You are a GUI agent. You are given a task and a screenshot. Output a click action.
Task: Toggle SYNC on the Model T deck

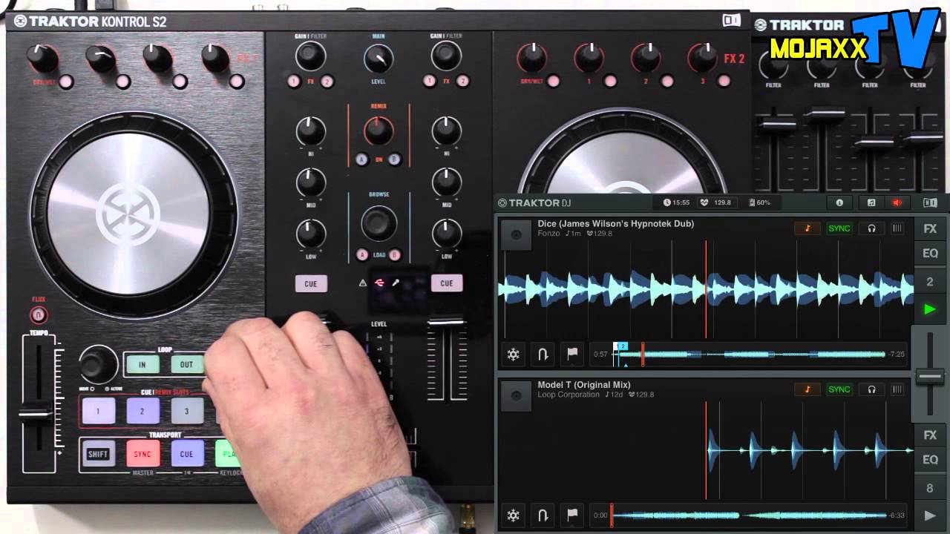[839, 389]
